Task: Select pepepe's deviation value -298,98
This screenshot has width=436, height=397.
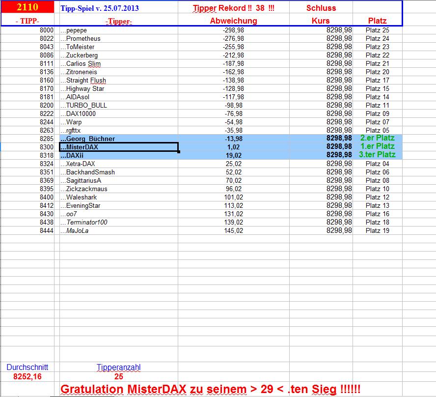Action: (233, 30)
